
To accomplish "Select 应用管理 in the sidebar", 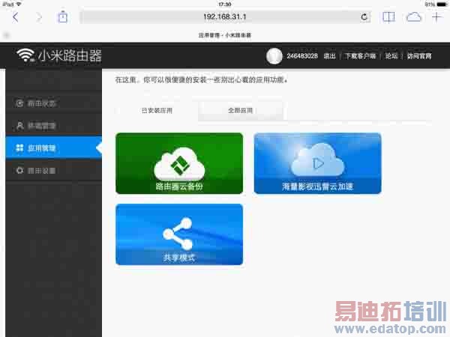I will (x=54, y=148).
